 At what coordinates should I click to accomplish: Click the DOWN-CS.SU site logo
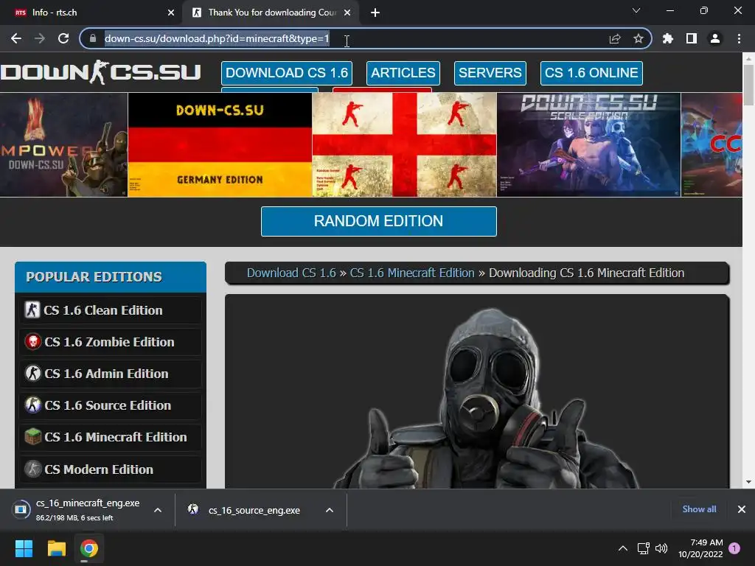[x=100, y=72]
